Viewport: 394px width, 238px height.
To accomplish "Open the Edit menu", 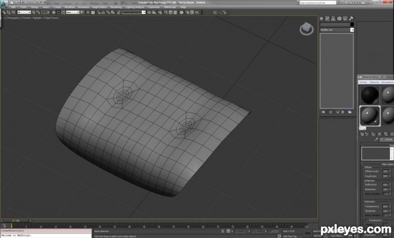I will (x=13, y=7).
